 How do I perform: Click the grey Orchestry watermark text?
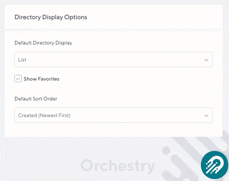coord(118,166)
